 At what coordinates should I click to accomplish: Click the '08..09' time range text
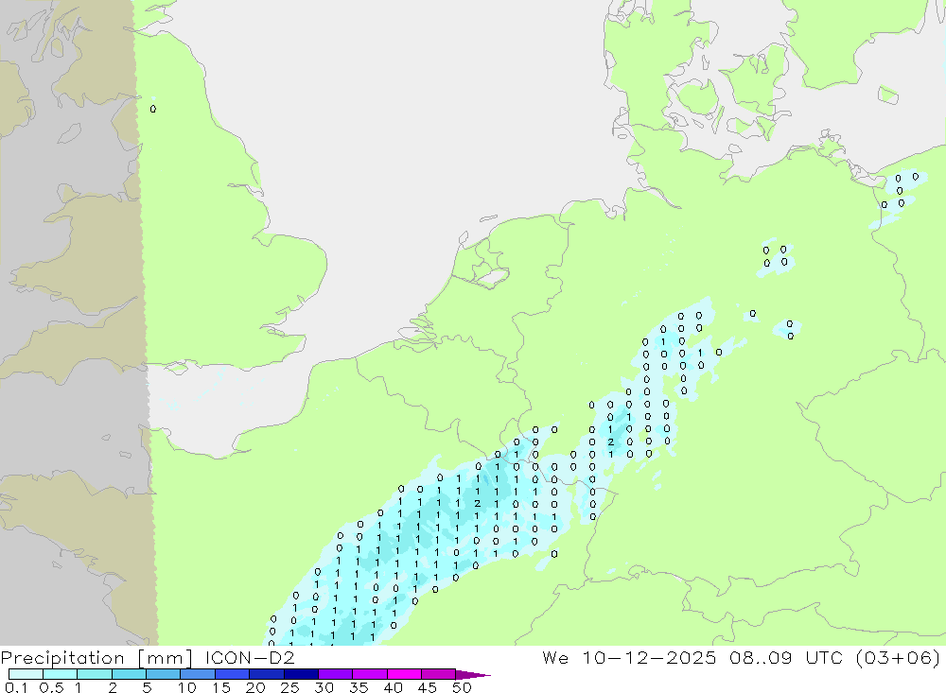pos(761,657)
